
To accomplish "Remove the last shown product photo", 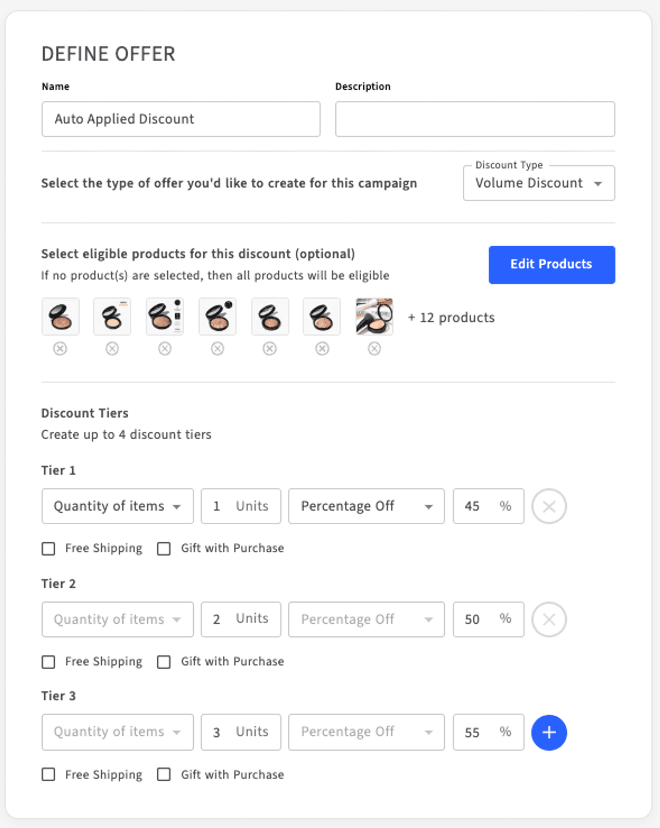I will 374,349.
